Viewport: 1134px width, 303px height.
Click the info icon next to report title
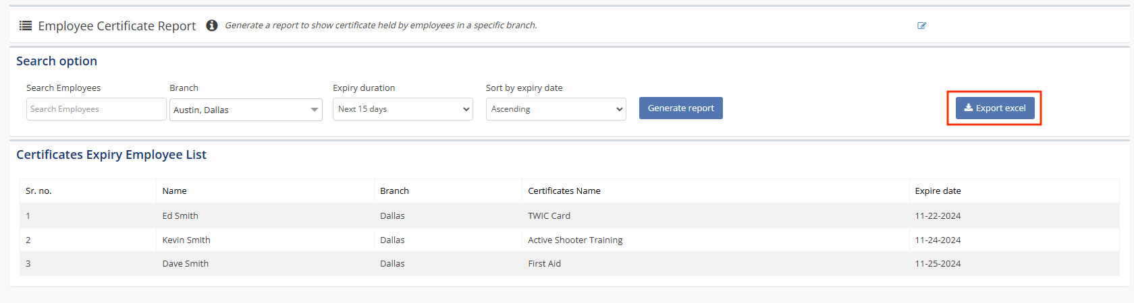[211, 26]
